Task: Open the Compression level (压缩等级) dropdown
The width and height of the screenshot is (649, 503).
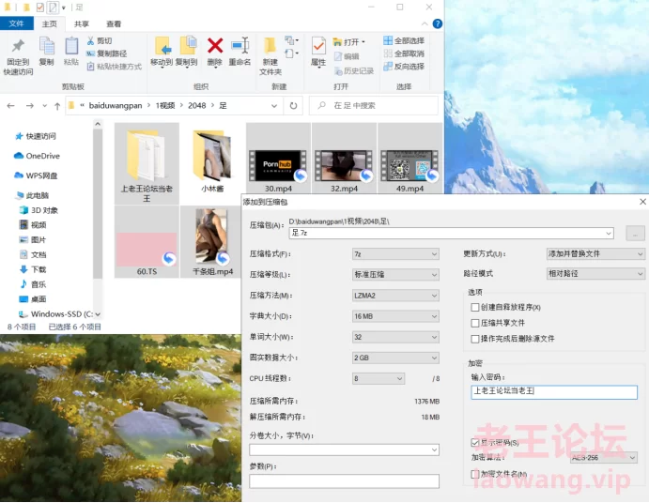Action: pyautogui.click(x=395, y=275)
